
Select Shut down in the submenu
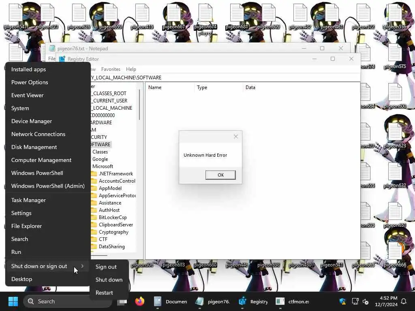tap(109, 280)
